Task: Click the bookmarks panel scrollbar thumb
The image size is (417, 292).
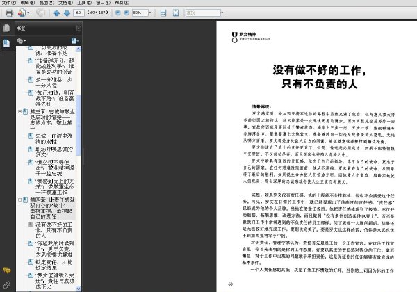Action: point(78,125)
